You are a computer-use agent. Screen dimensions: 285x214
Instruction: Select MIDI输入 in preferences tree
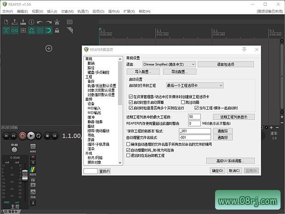[94, 108]
